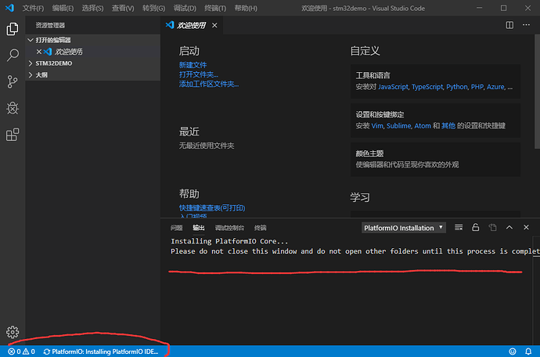Open the Extensions view
The height and width of the screenshot is (357, 540).
(13, 135)
